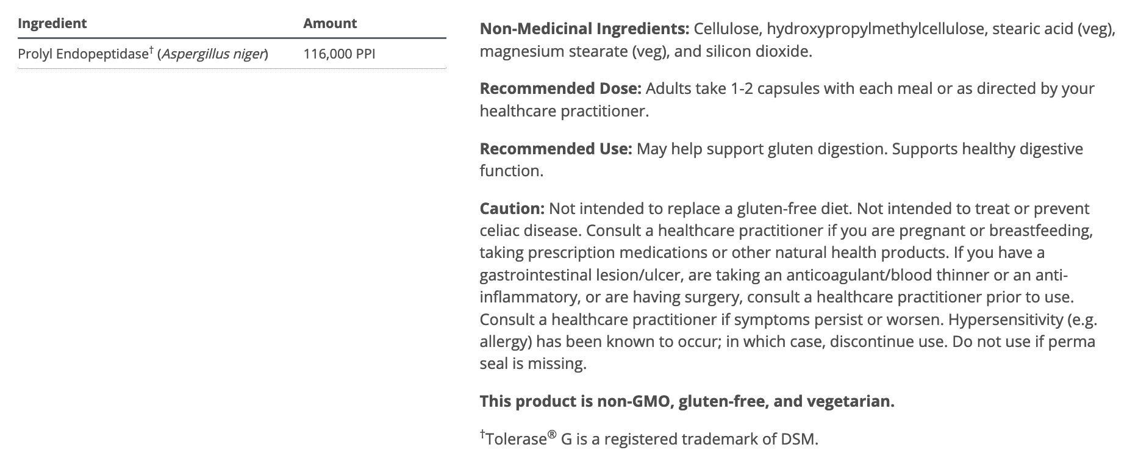Click the Aspergillus niger italic text

tap(212, 54)
